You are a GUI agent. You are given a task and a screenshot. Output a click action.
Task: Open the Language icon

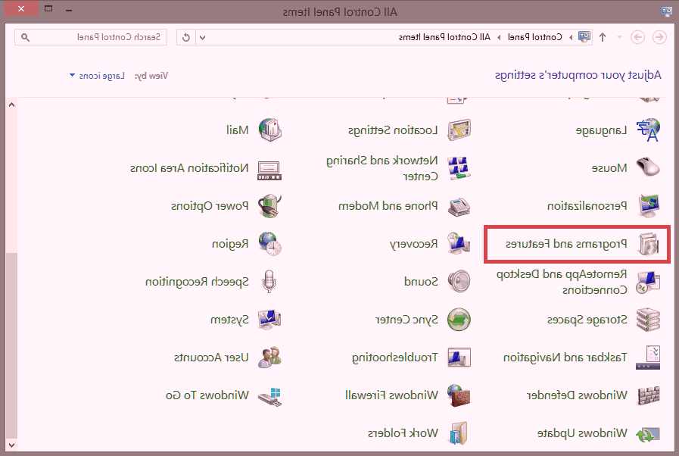pos(648,130)
